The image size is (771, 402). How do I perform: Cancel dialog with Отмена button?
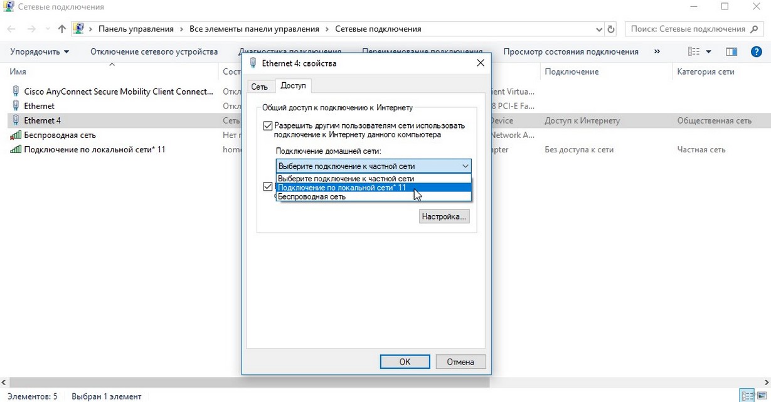(460, 361)
